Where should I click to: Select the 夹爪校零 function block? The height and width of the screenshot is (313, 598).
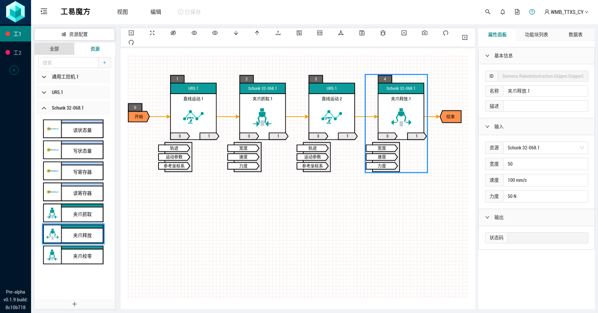pos(73,255)
